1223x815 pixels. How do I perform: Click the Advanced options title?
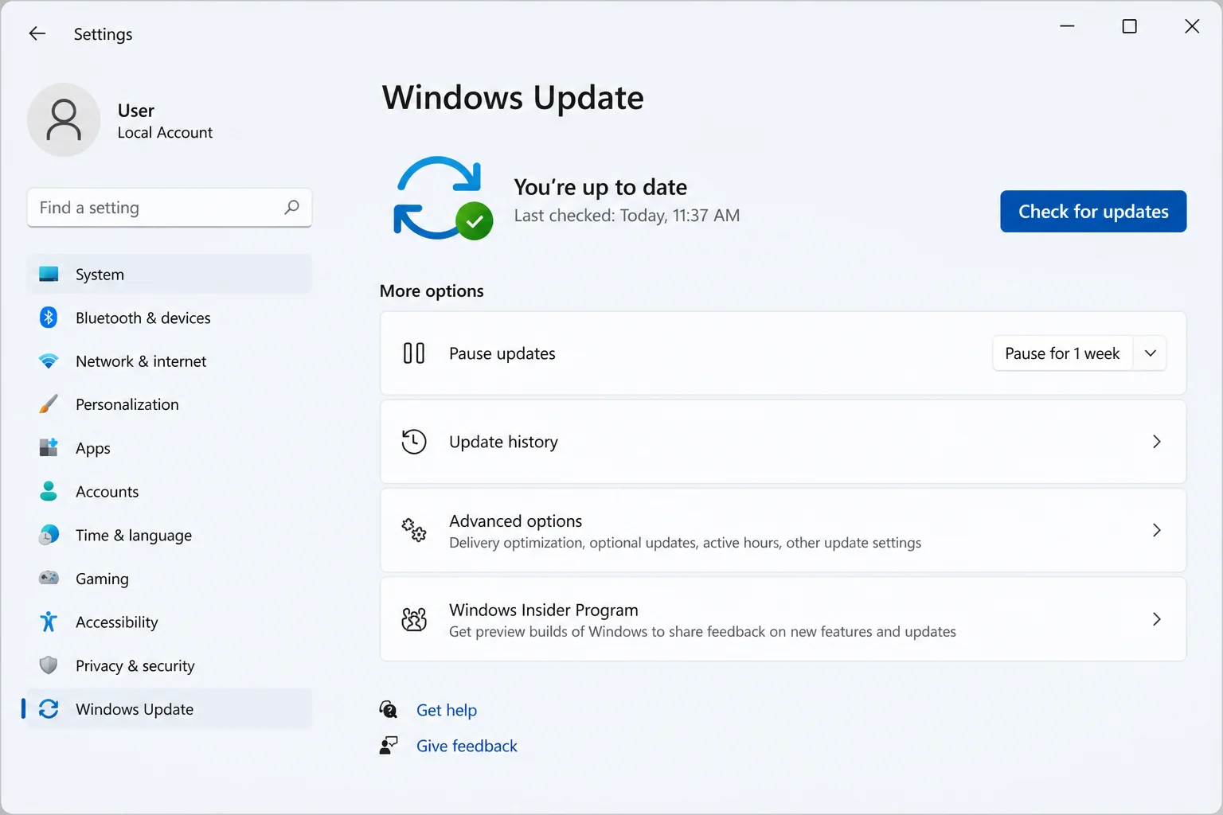pos(515,521)
